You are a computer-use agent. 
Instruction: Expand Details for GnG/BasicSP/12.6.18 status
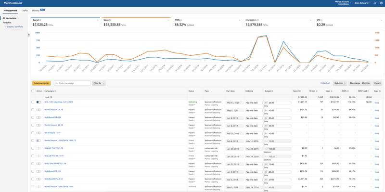click(x=192, y=182)
